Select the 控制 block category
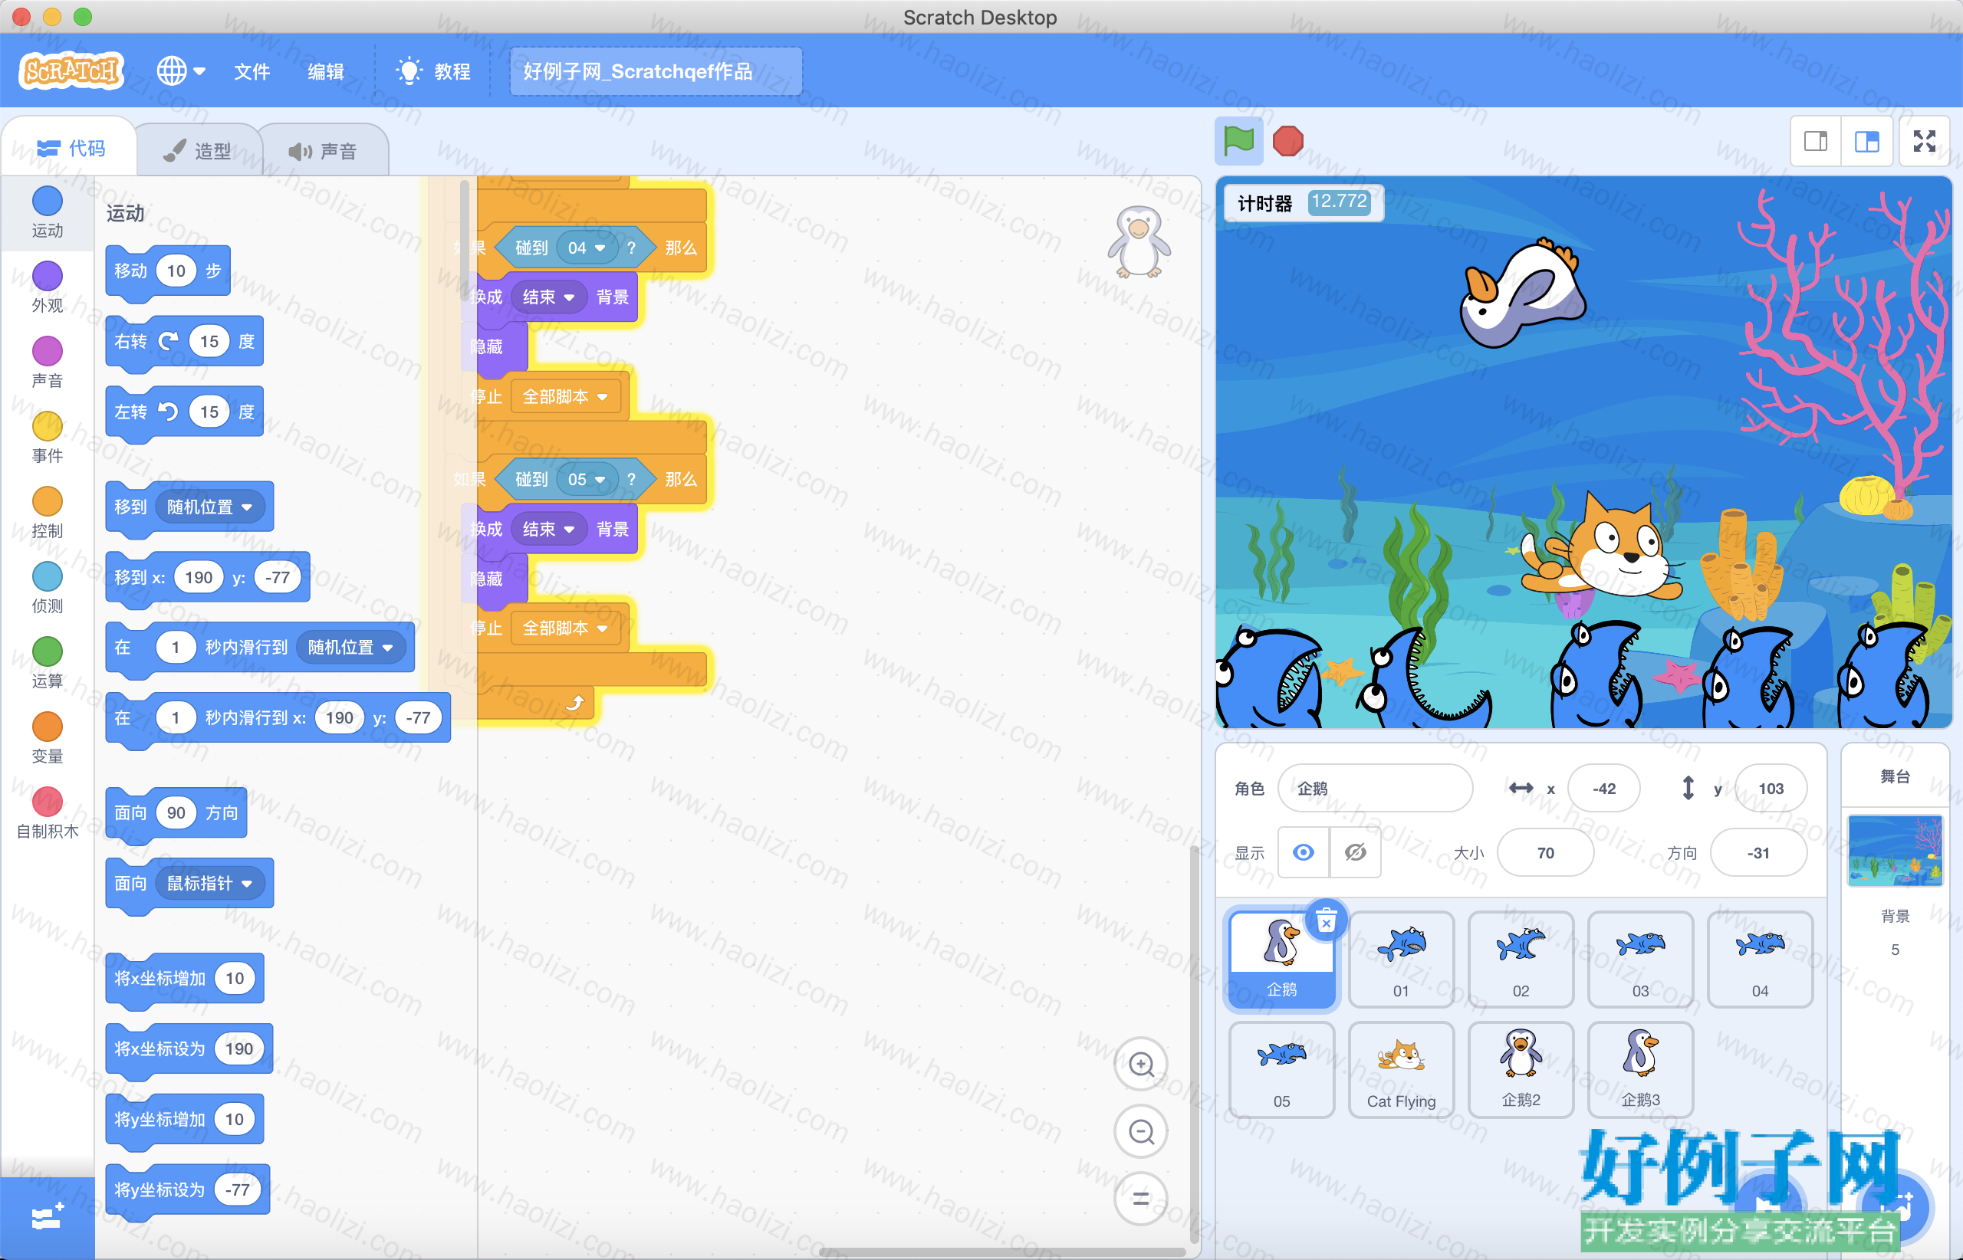 coord(48,513)
